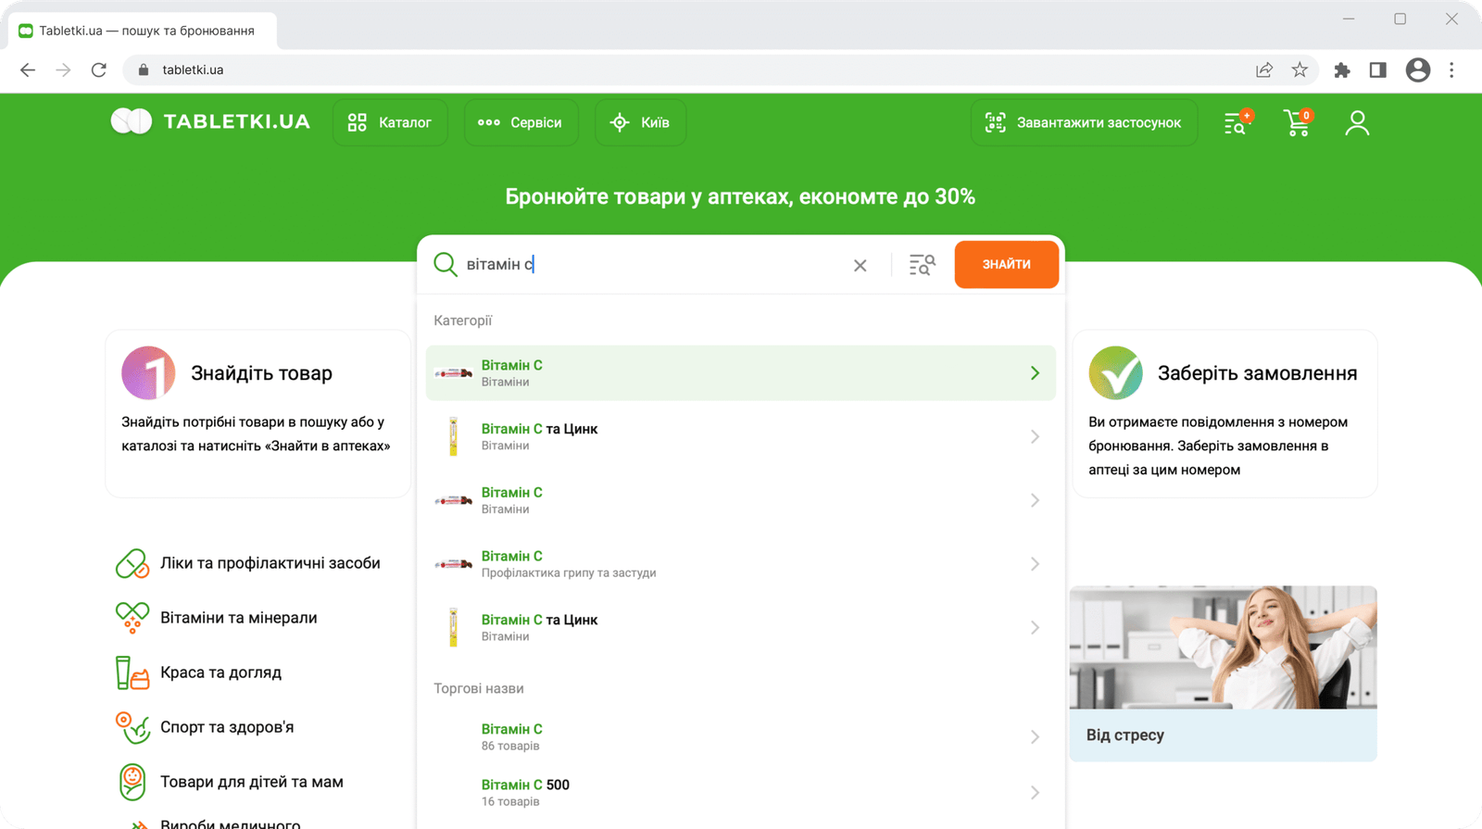Expand Вітамін С with 86 товарів

click(x=1035, y=737)
